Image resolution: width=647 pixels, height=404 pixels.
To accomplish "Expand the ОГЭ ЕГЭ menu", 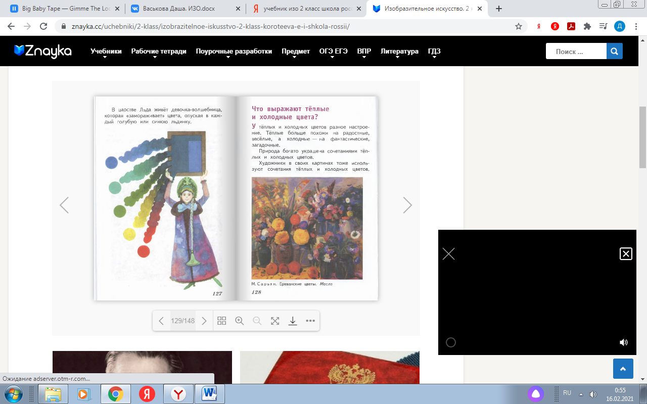I will click(334, 51).
